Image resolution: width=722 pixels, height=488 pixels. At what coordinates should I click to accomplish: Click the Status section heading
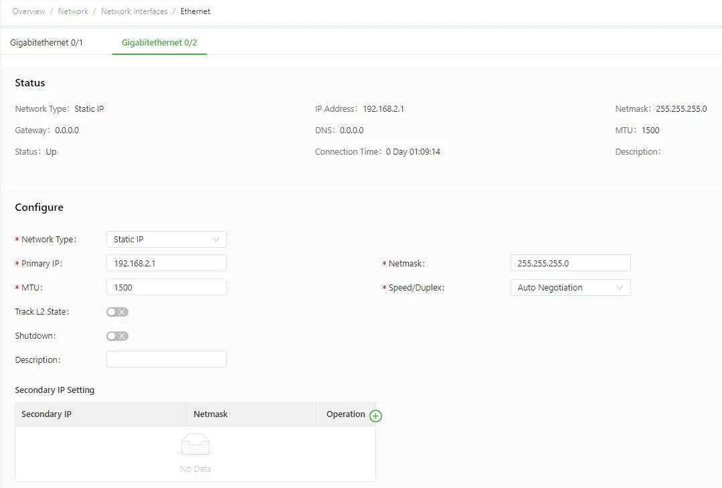tap(30, 83)
